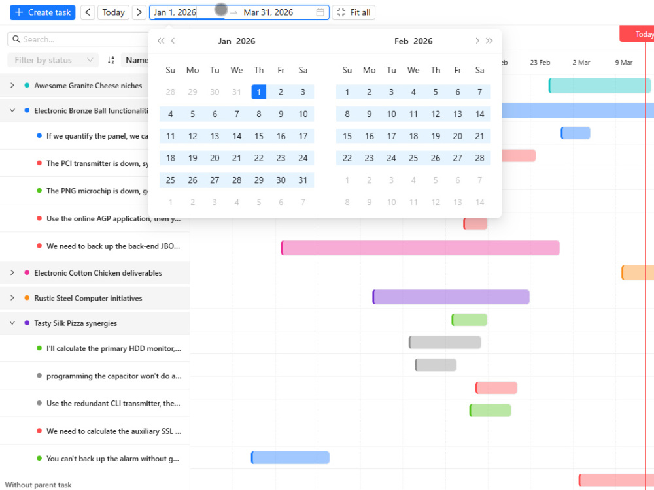Select month Feb in calendar header
Viewport: 654px width, 490px height.
click(402, 41)
